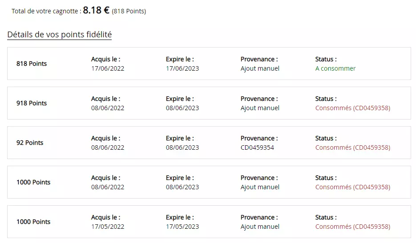Image resolution: width=416 pixels, height=243 pixels.
Task: Click the expiry date 17/06/2023
Action: point(182,68)
